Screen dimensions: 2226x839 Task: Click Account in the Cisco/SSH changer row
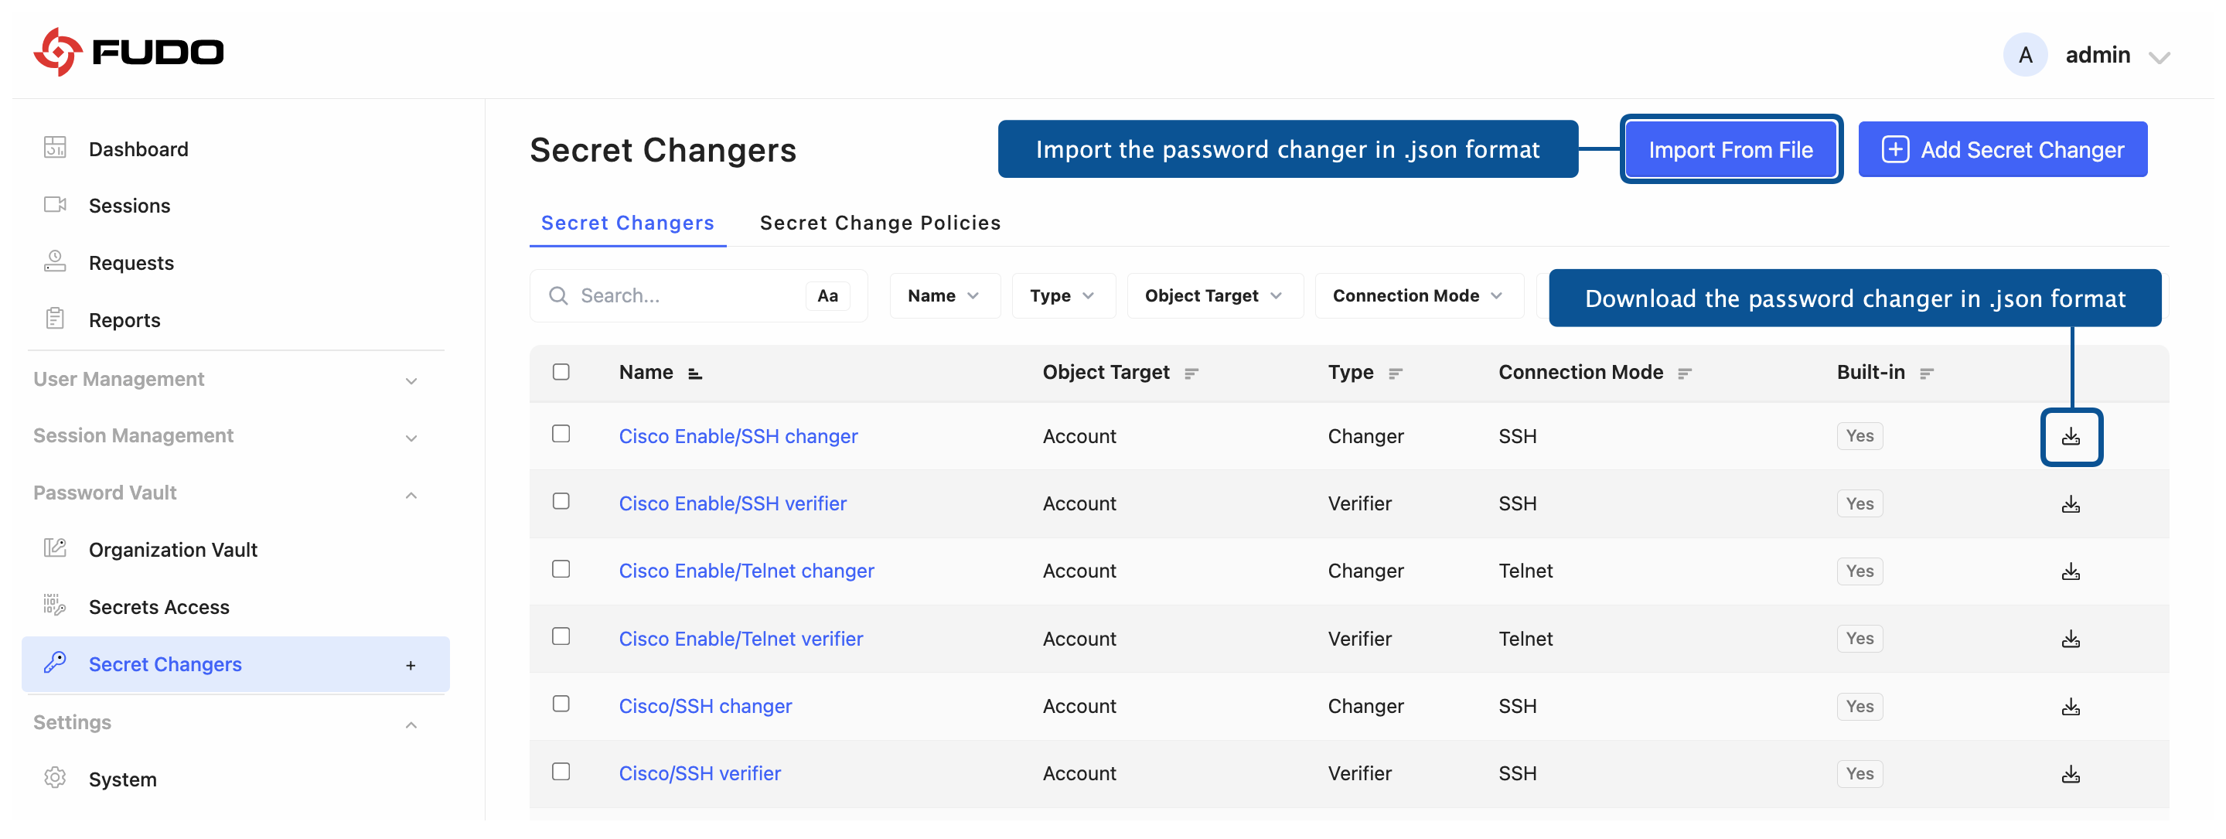tap(1079, 707)
